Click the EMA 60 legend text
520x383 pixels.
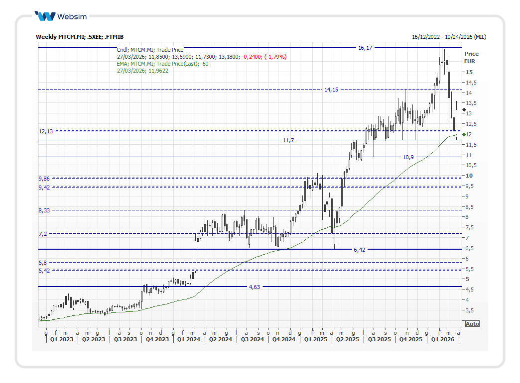(x=162, y=64)
